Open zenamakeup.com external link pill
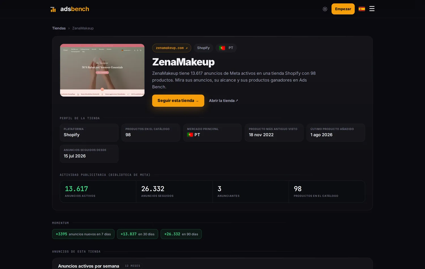 coord(172,48)
